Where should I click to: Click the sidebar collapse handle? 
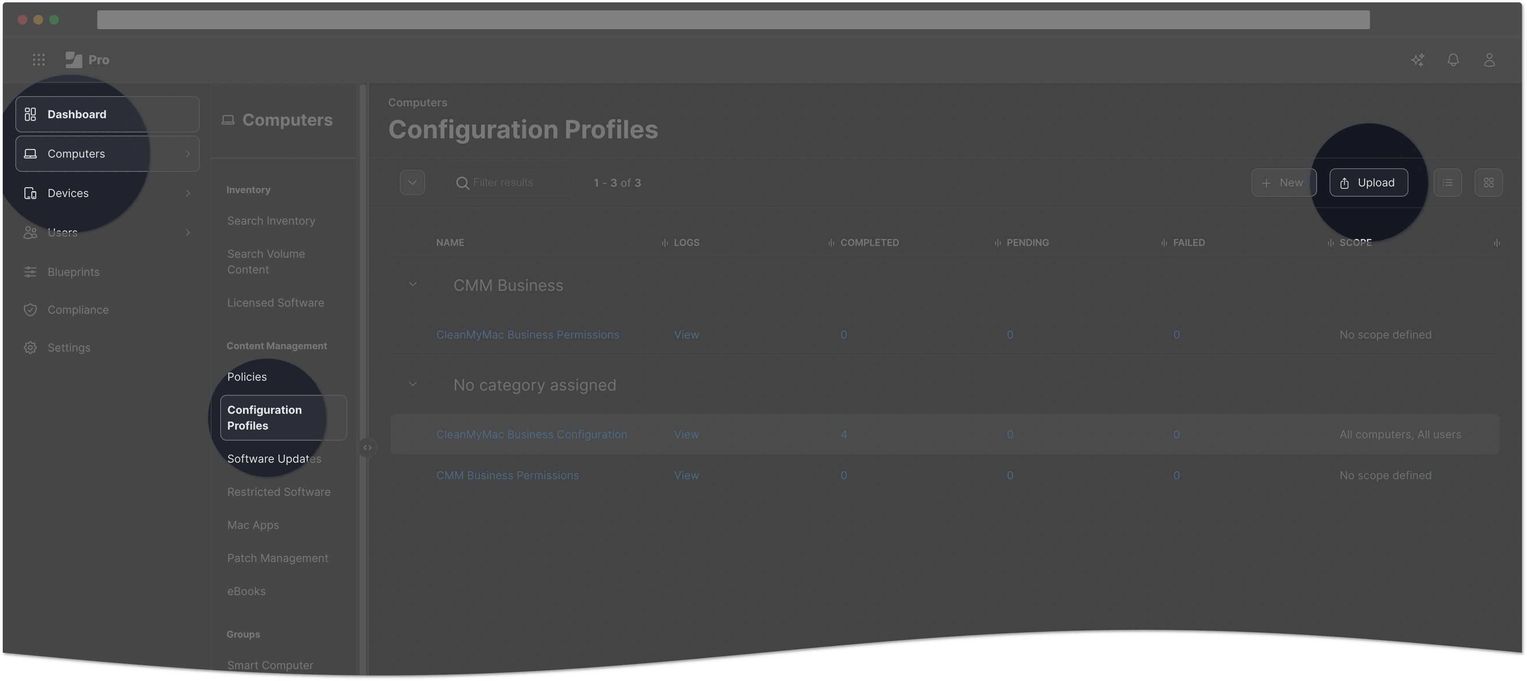click(x=368, y=447)
